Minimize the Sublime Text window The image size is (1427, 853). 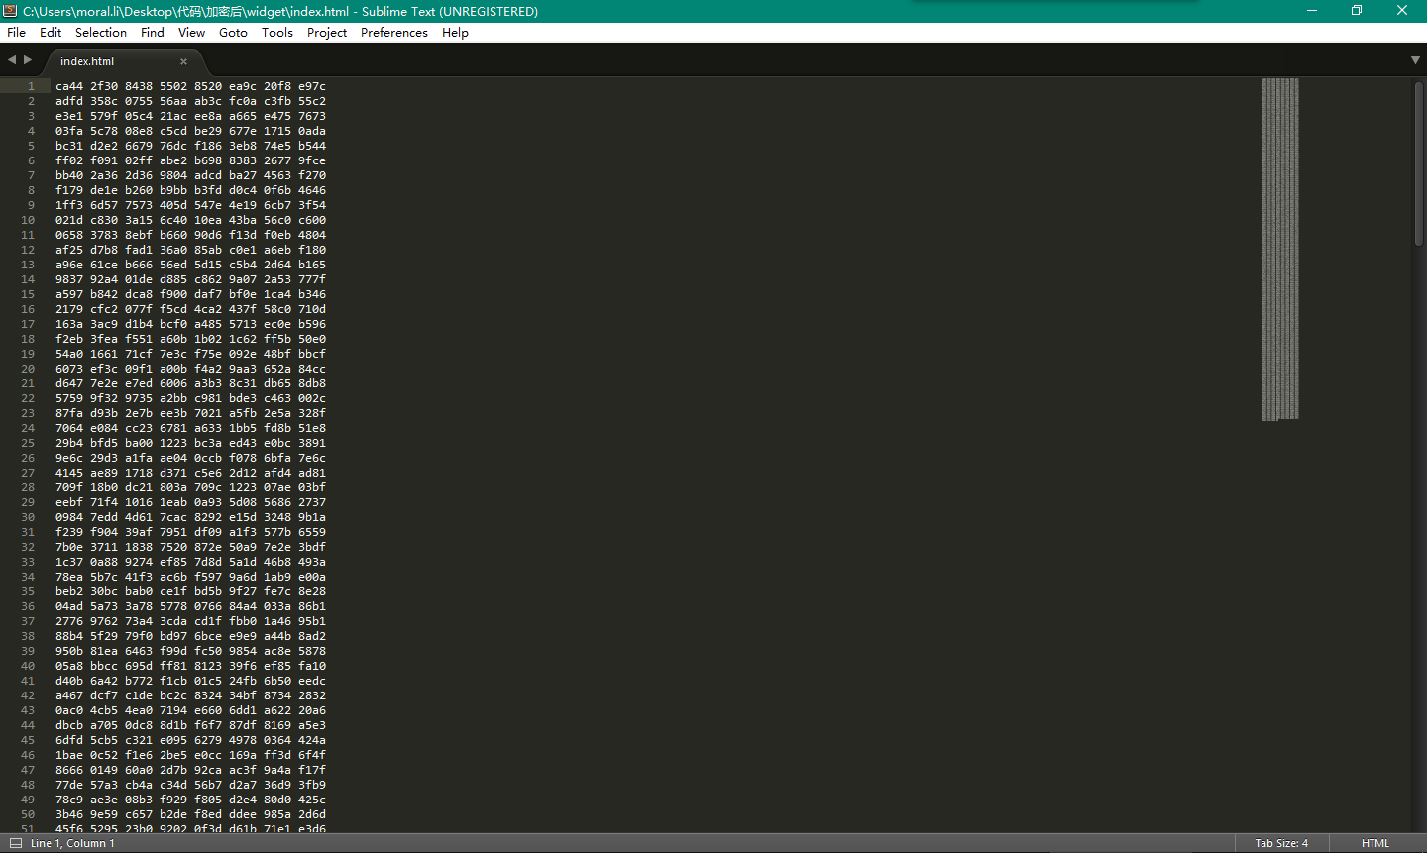pyautogui.click(x=1312, y=11)
